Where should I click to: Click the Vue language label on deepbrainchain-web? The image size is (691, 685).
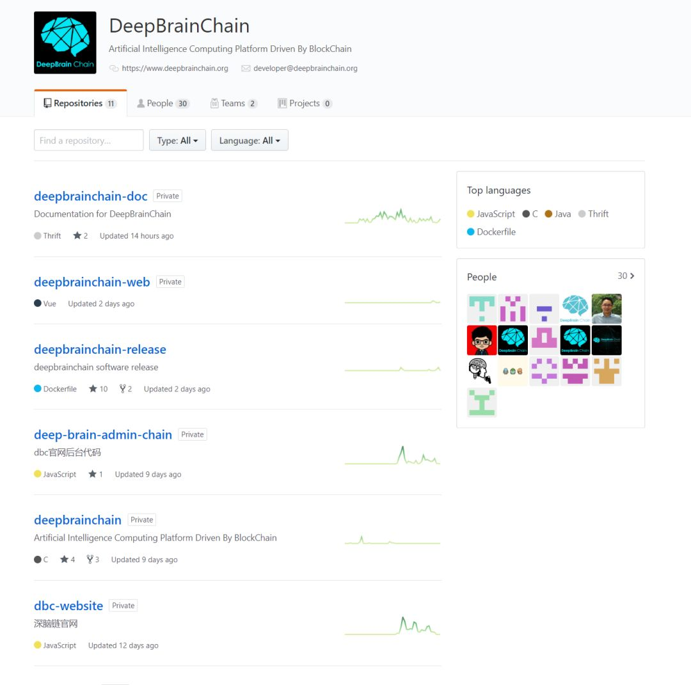45,304
